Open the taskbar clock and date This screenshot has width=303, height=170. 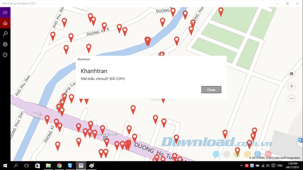point(293,166)
